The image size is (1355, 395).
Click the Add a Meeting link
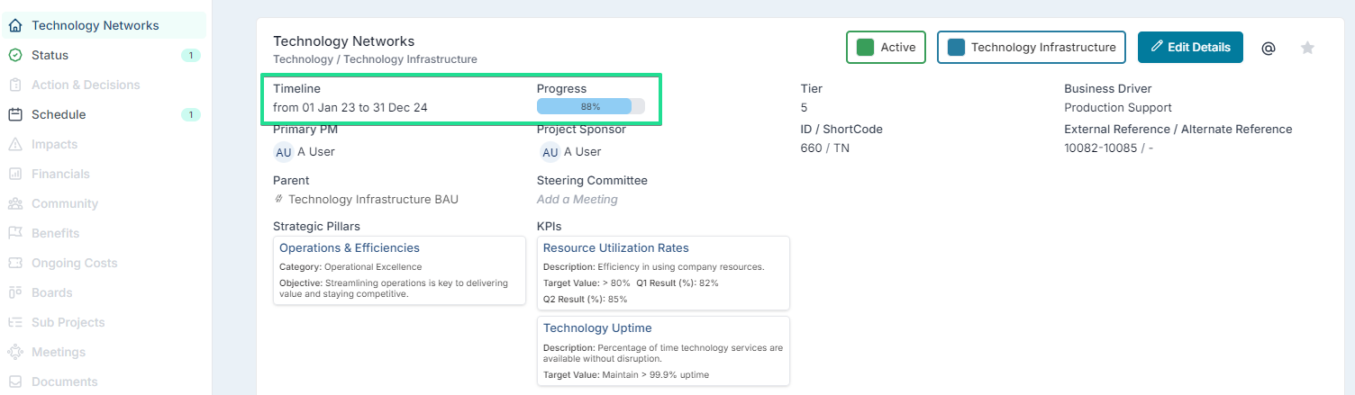(x=577, y=200)
